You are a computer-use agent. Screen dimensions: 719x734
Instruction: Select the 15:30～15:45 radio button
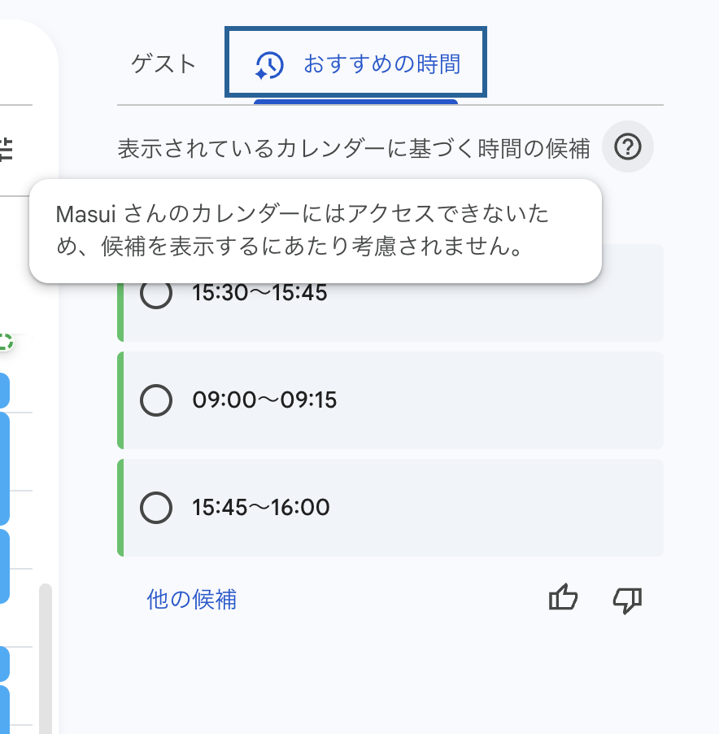156,293
